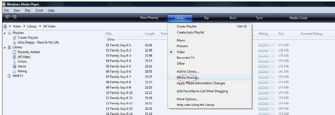Open the Media Guide tab
Image resolution: width=335 pixels, height=115 pixels.
pyautogui.click(x=298, y=18)
